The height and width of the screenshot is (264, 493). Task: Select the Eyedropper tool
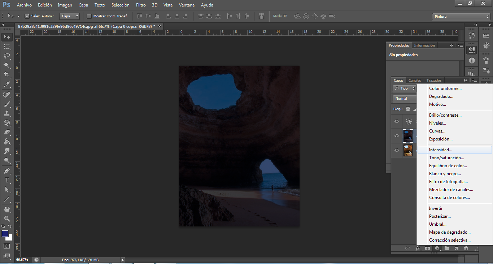point(7,85)
